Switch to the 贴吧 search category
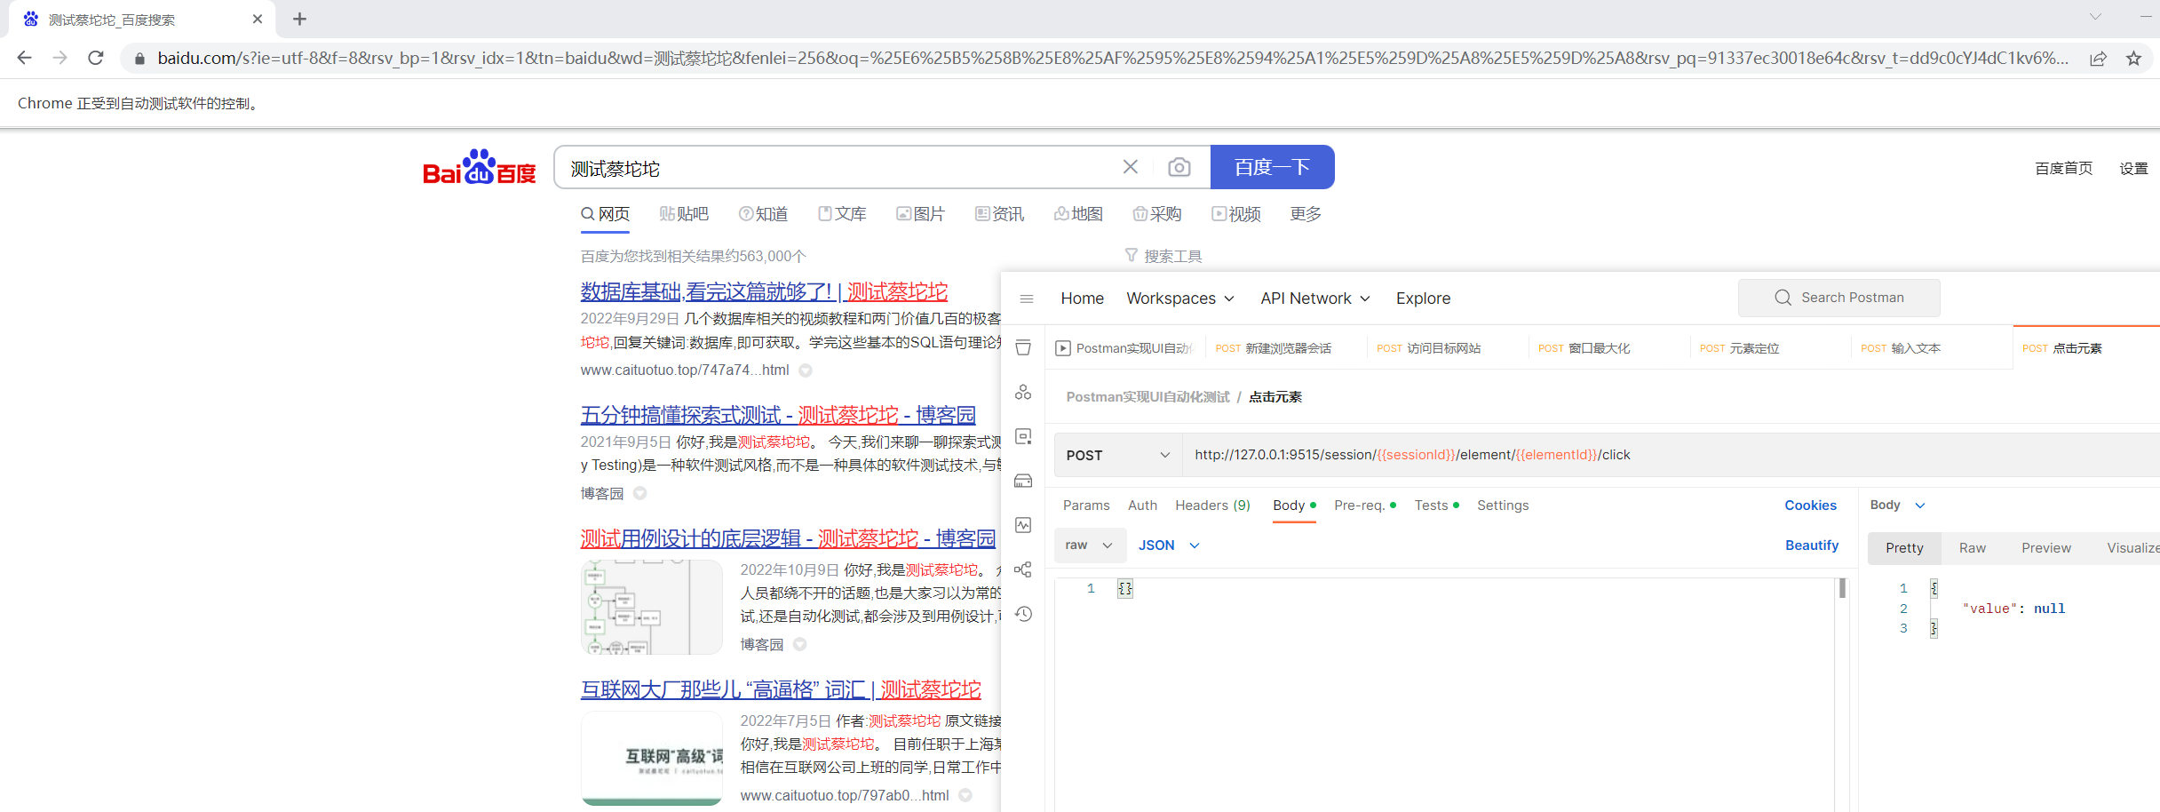 tap(684, 214)
